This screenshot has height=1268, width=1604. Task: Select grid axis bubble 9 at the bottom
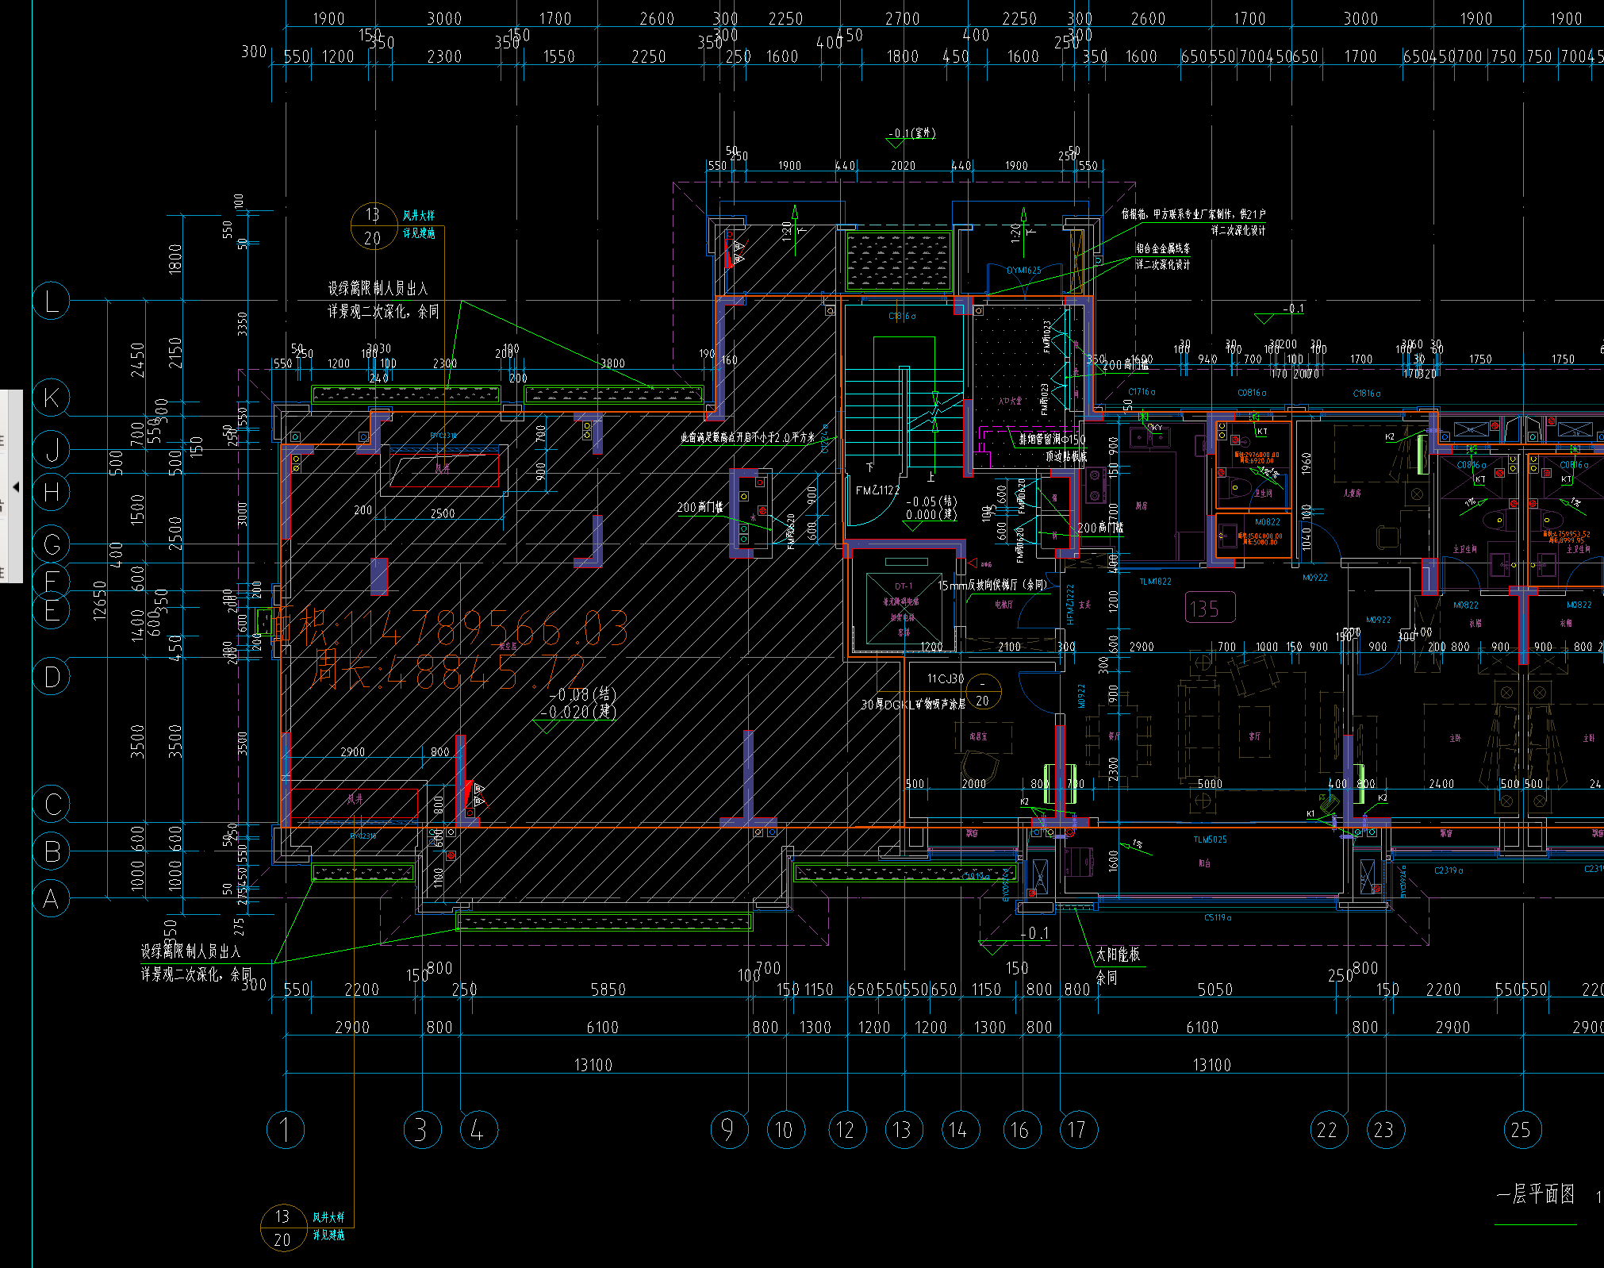click(x=729, y=1129)
